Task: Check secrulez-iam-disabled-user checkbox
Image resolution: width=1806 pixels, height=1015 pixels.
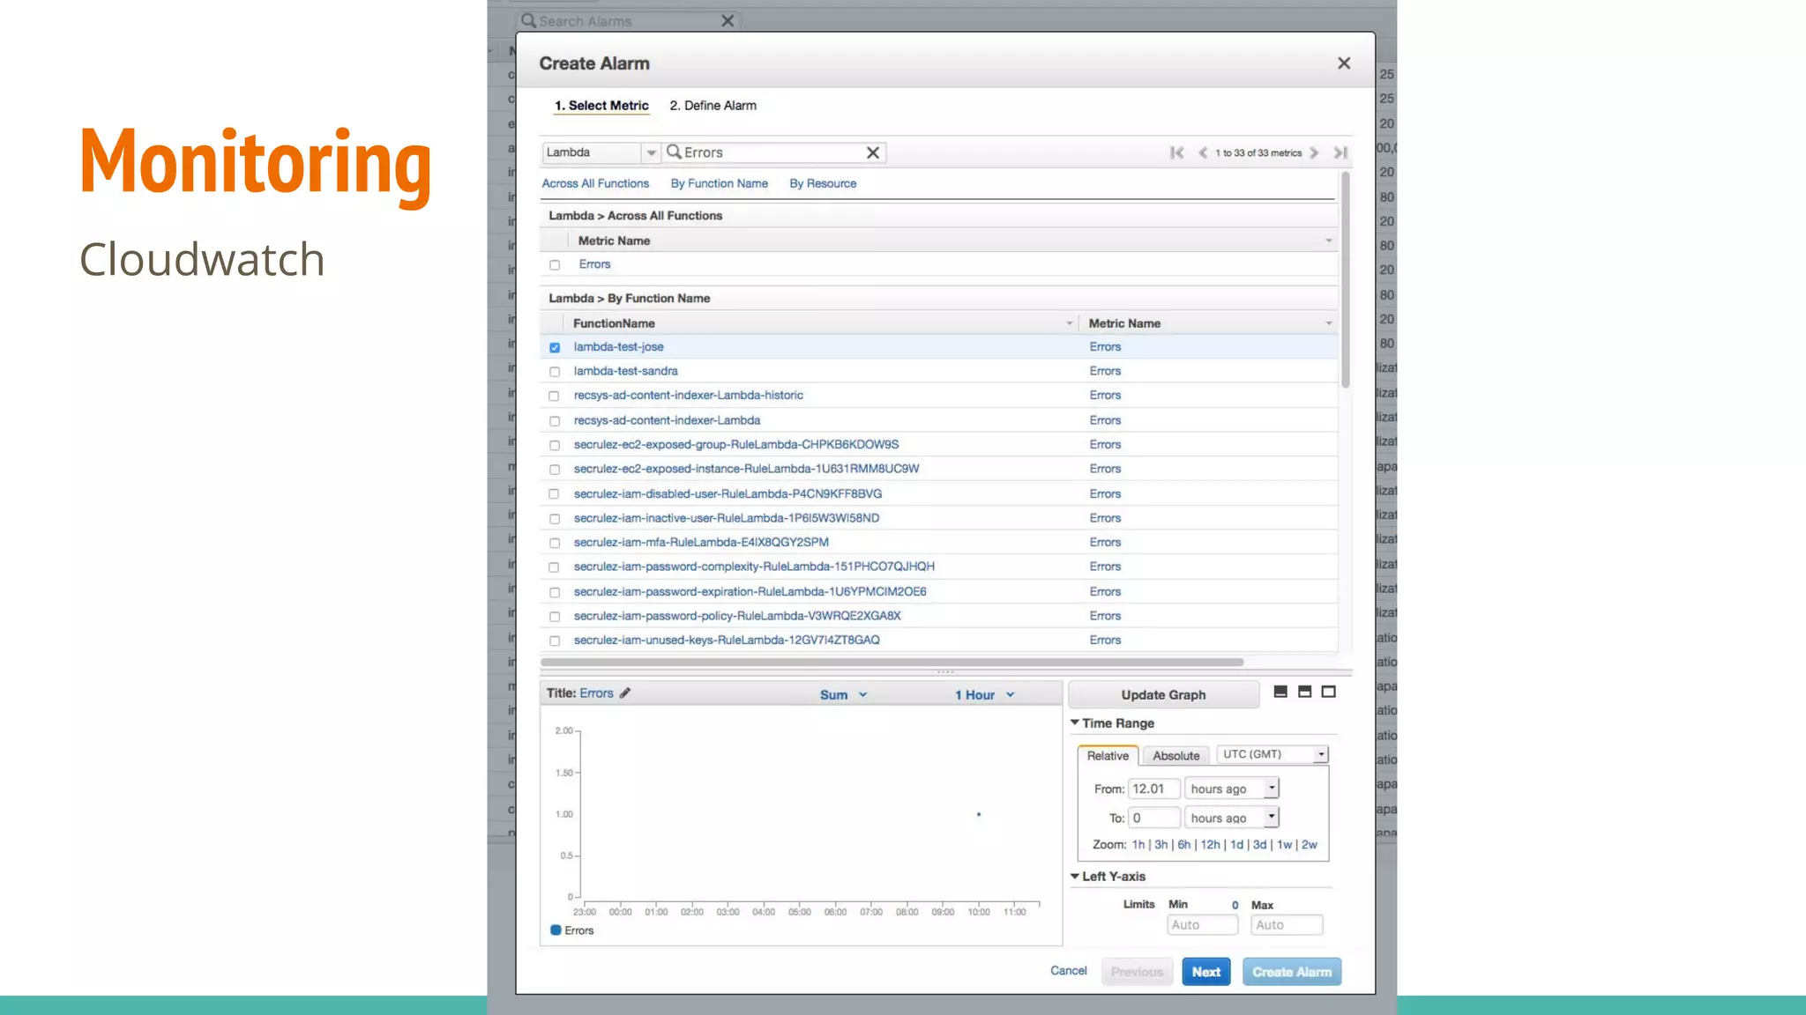Action: pyautogui.click(x=555, y=494)
